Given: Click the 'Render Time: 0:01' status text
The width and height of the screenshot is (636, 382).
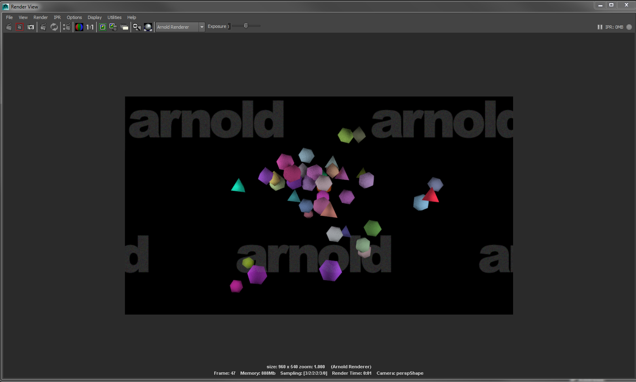Looking at the screenshot, I should pyautogui.click(x=352, y=374).
